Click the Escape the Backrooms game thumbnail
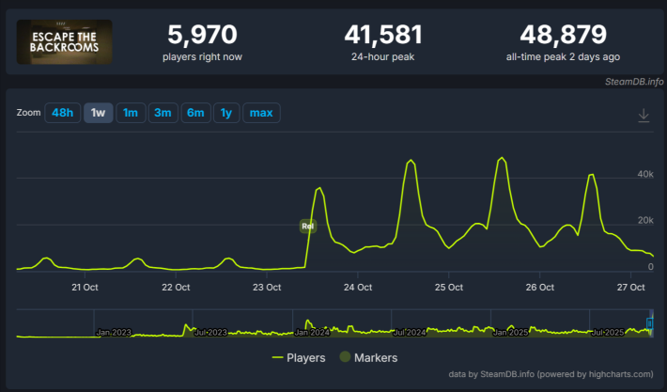This screenshot has height=392, width=667. click(65, 41)
